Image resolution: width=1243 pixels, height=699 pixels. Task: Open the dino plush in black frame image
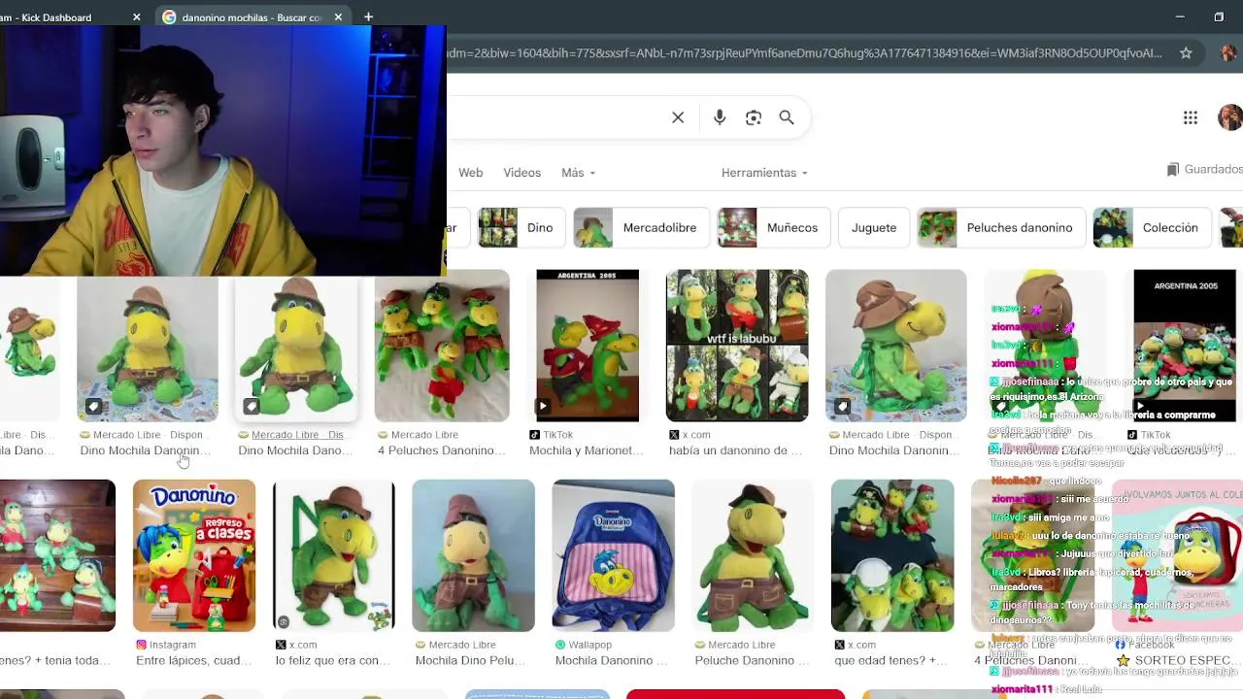click(333, 555)
